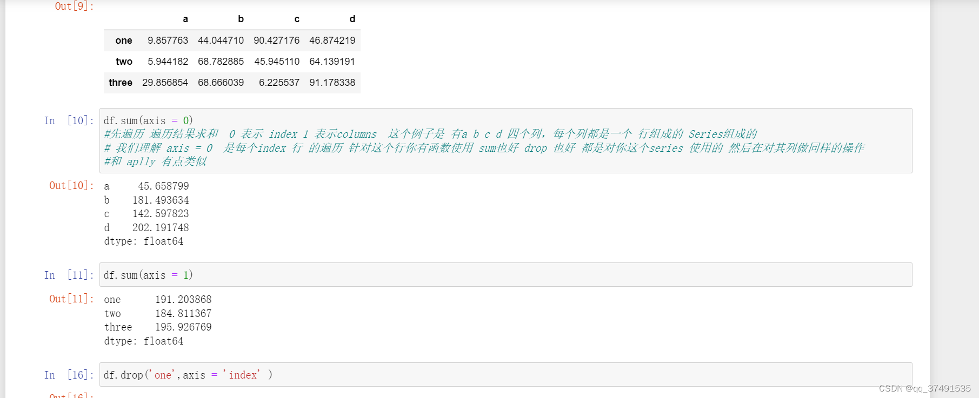The height and width of the screenshot is (398, 979).
Task: Select the In [16]: prompt label
Action: (x=69, y=375)
